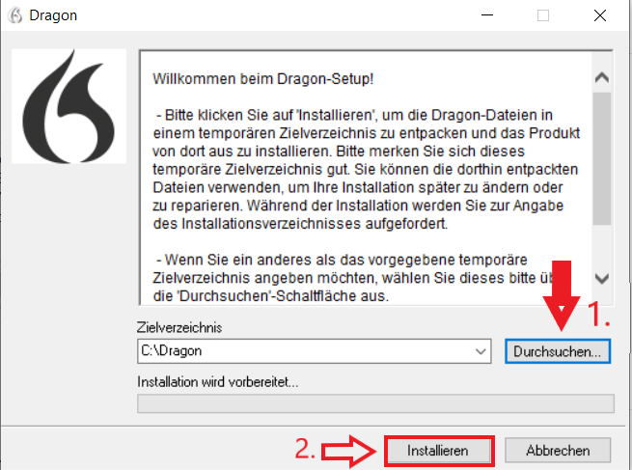Click the welcome text scrollbar thumb
Viewport: 632px width, 470px height.
[x=602, y=158]
